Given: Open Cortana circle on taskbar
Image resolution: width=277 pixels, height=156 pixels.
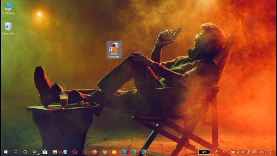Looking at the screenshot, I should (25, 152).
